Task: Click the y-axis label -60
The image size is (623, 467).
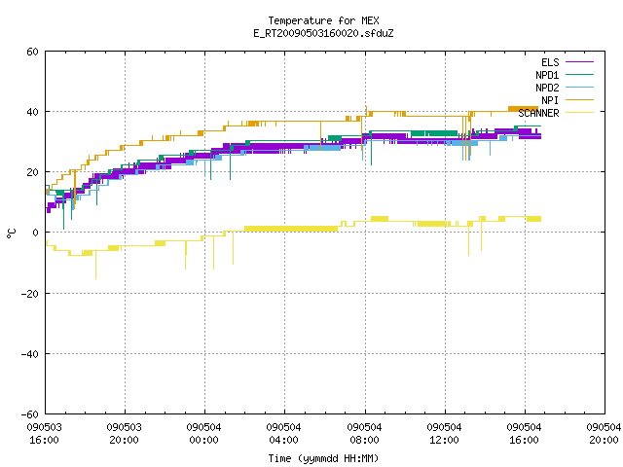Action: point(29,414)
